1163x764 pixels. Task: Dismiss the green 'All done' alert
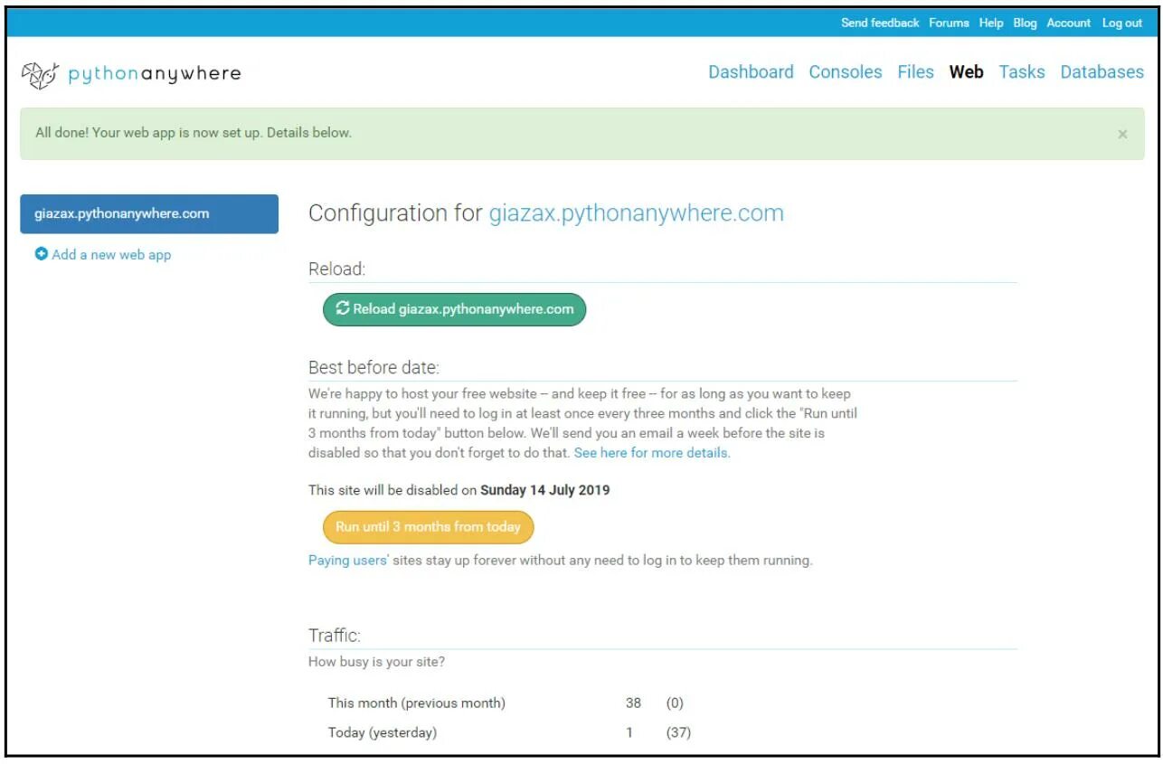[1122, 134]
